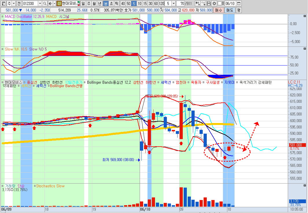Select the 초 second chart period
This screenshot has width=308, height=213.
pyautogui.click(x=111, y=3)
